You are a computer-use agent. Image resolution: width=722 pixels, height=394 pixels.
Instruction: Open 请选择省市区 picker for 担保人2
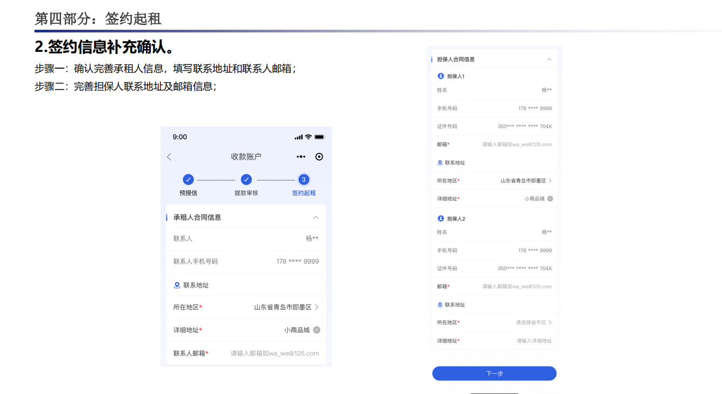pyautogui.click(x=533, y=322)
